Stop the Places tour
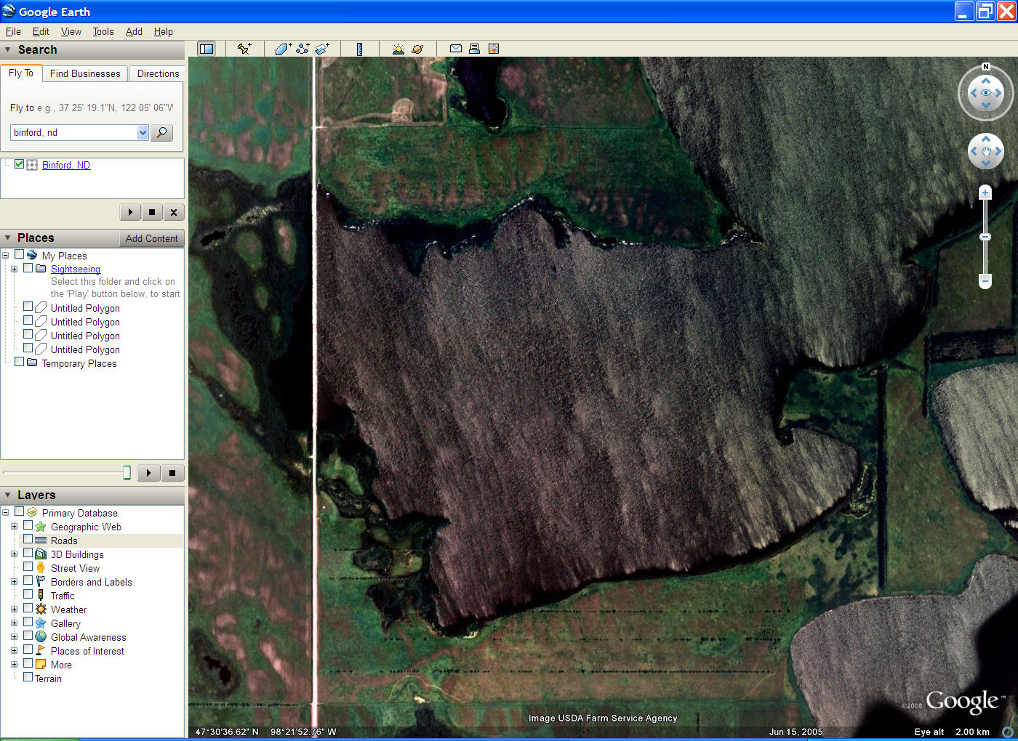Screen dimensions: 1018x741 pos(172,473)
